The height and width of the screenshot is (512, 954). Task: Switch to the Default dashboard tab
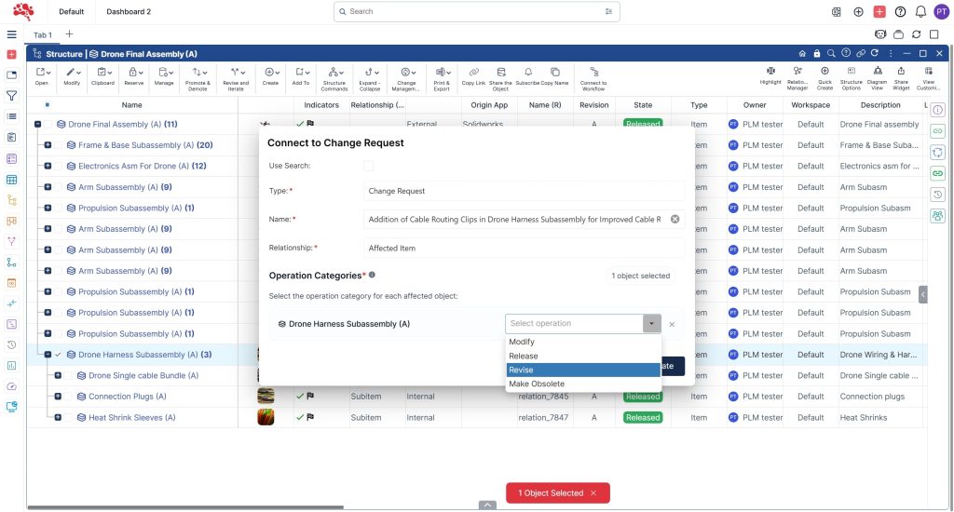71,11
